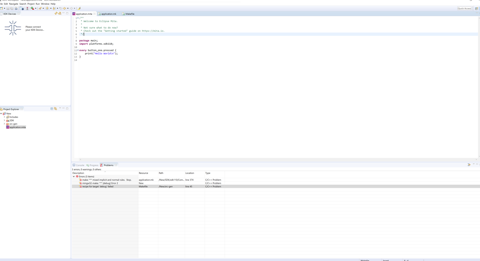This screenshot has height=261, width=480.
Task: Click the Print toolbar icon
Action: pyautogui.click(x=16, y=8)
